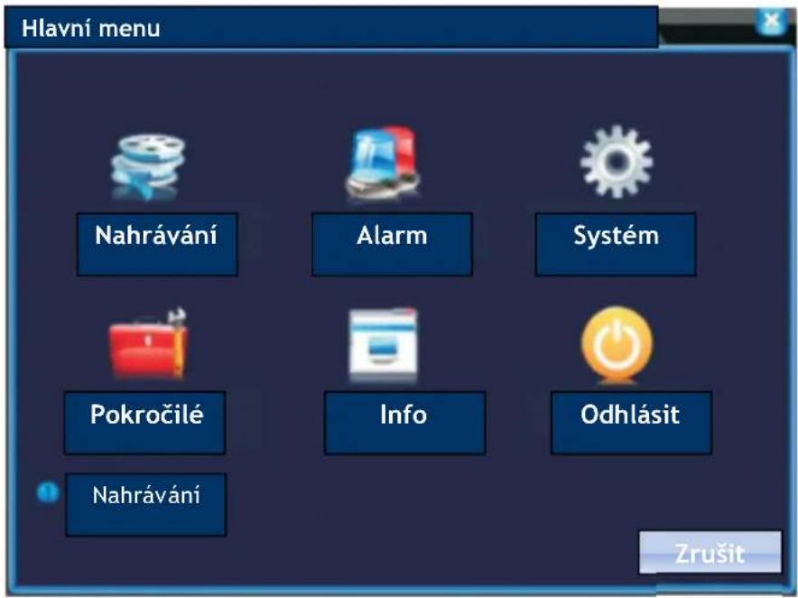Click the large Nahrávání button under the film reel
Image resolution: width=798 pixels, height=598 pixels.
click(157, 245)
